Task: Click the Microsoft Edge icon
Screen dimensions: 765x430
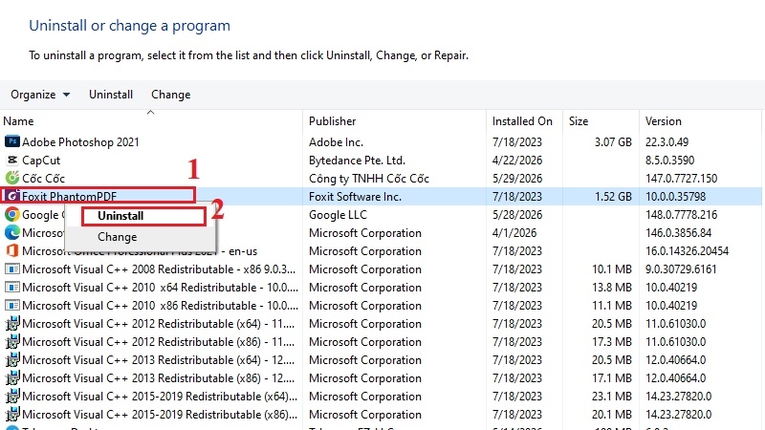Action: (x=12, y=232)
